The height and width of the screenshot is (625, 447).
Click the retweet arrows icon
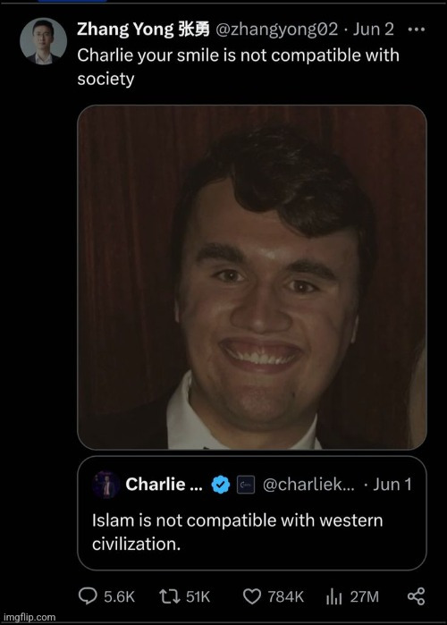pyautogui.click(x=170, y=596)
